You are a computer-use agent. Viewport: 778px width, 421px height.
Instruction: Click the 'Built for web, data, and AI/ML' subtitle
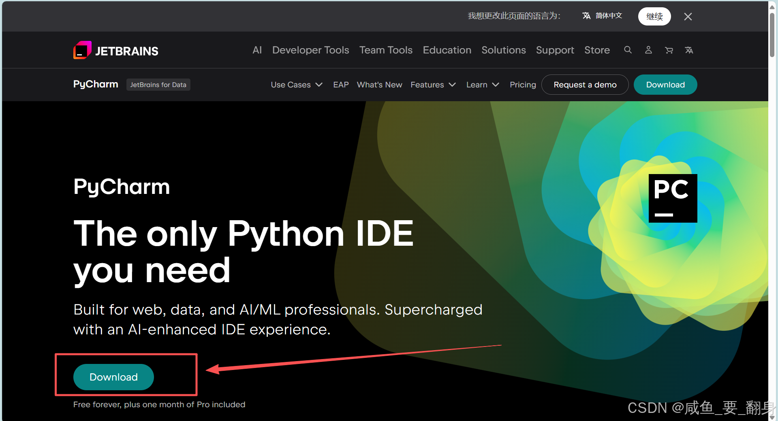click(x=278, y=319)
